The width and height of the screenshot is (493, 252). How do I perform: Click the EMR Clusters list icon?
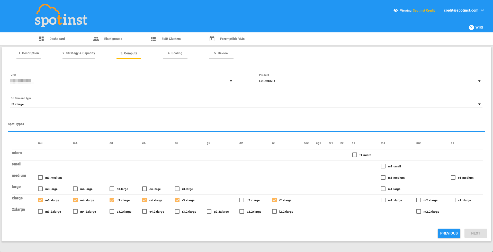tap(153, 39)
